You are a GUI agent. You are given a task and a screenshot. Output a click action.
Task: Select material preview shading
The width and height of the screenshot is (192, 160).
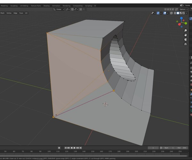click(x=181, y=13)
